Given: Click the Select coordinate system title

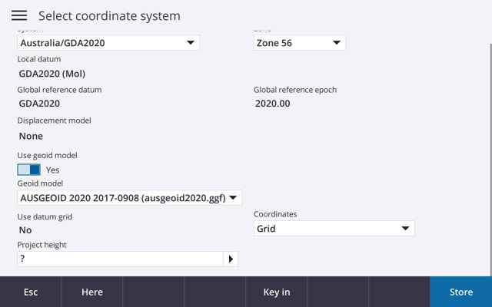Looking at the screenshot, I should point(109,15).
